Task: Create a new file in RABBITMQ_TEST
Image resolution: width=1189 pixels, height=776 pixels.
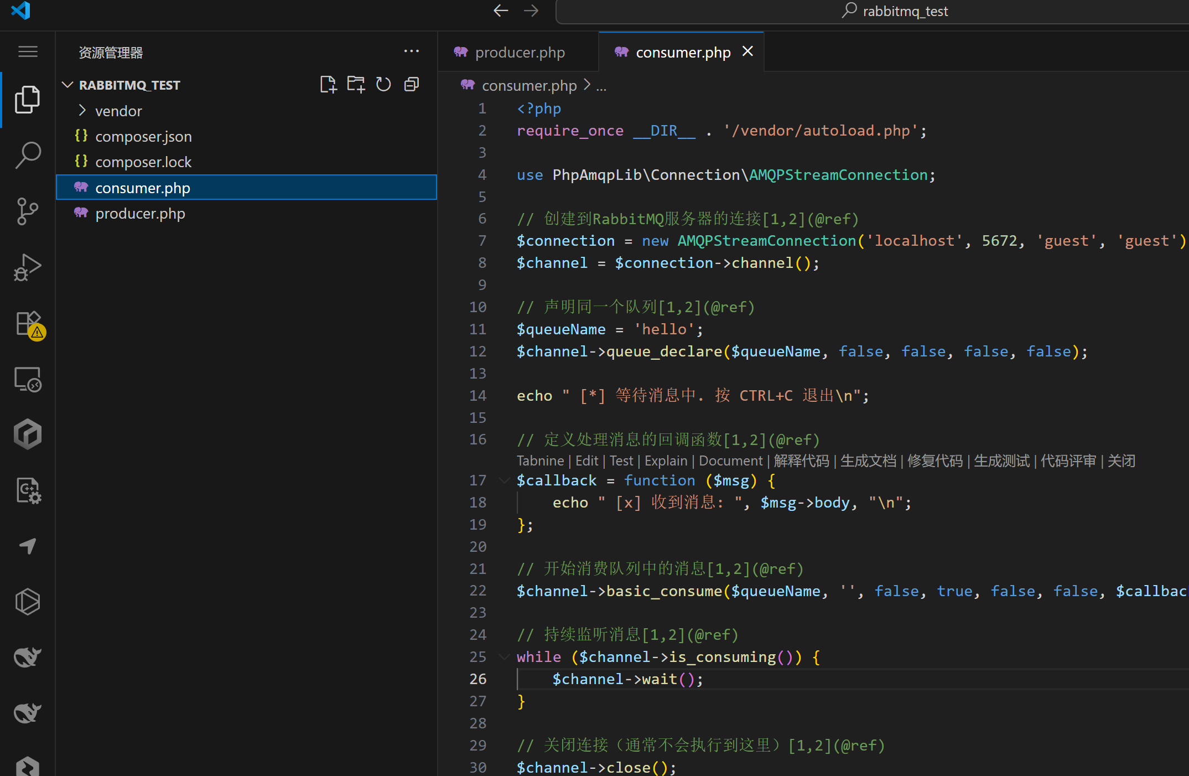Action: [x=328, y=85]
